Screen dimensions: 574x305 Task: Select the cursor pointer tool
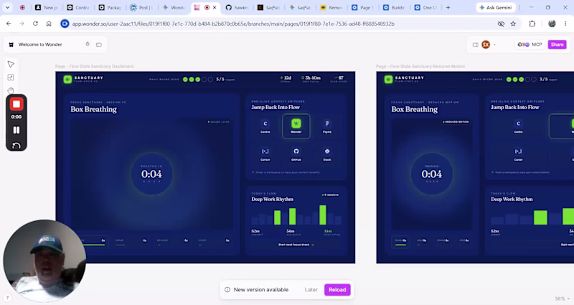(11, 65)
